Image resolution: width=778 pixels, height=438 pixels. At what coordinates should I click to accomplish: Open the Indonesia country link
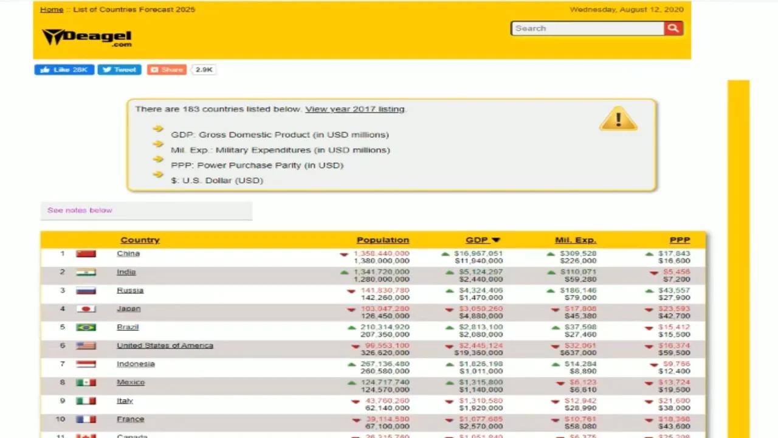136,364
